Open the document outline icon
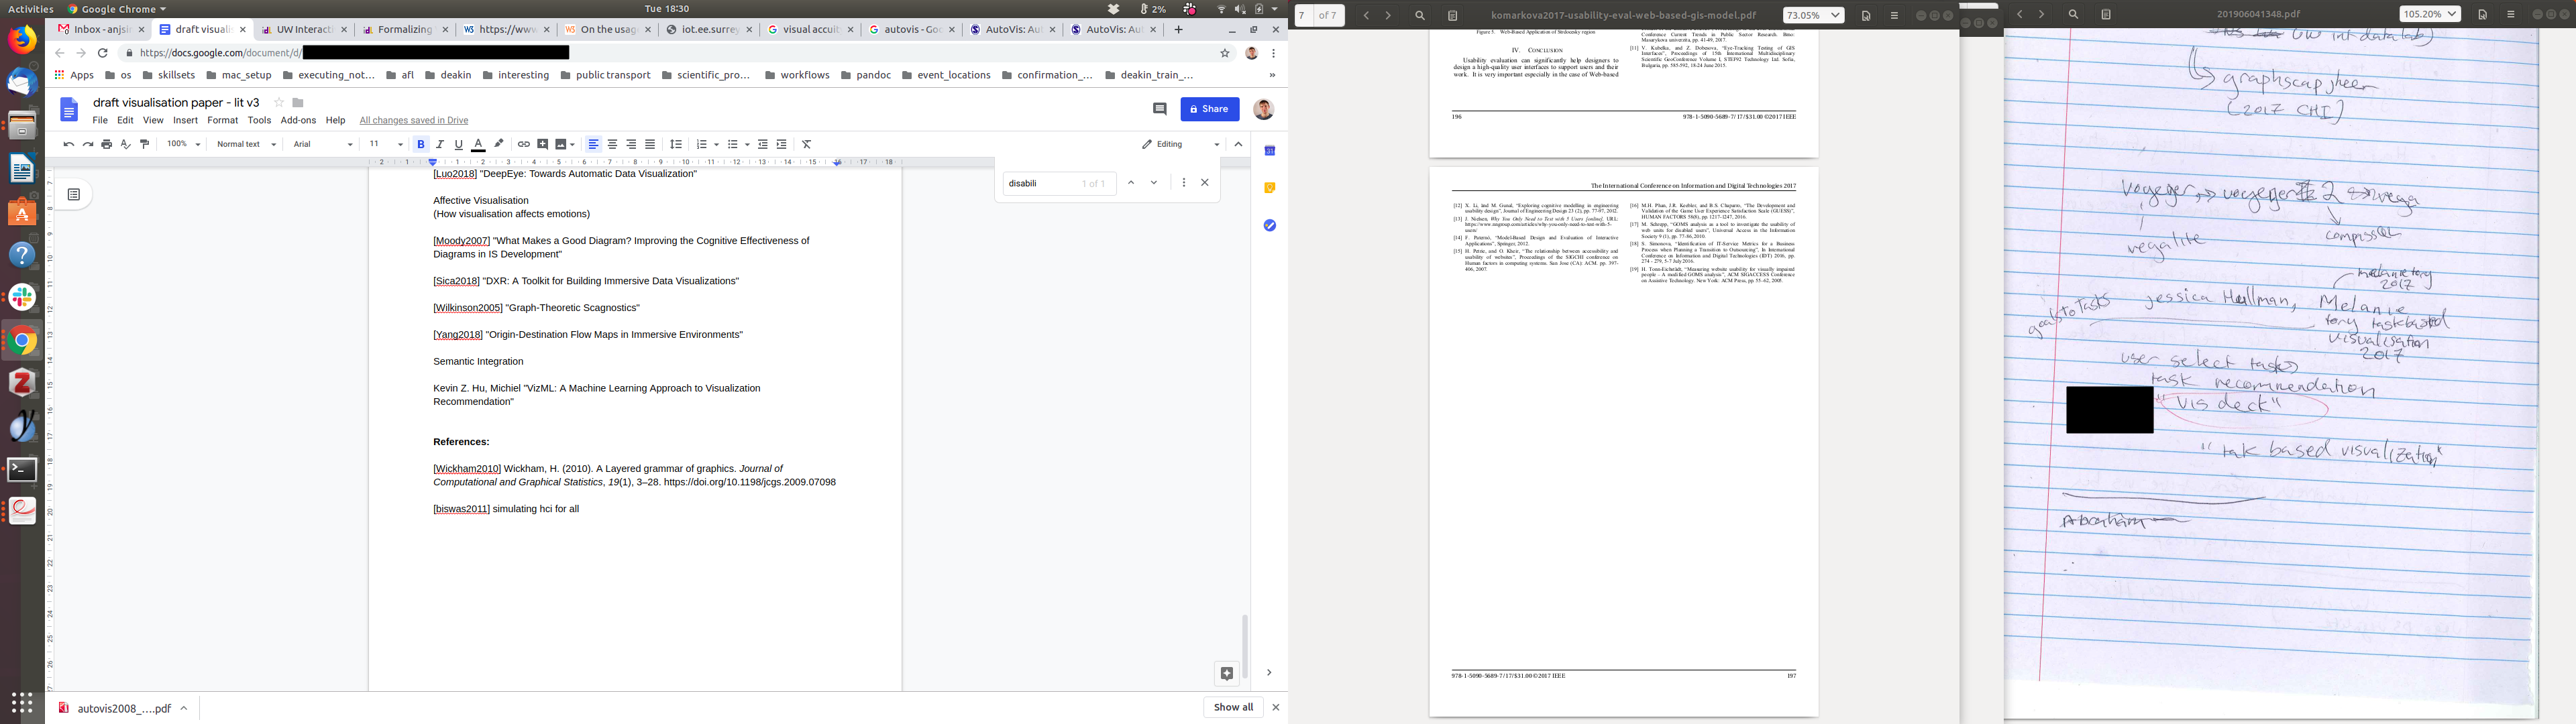The image size is (2576, 724). click(x=74, y=194)
